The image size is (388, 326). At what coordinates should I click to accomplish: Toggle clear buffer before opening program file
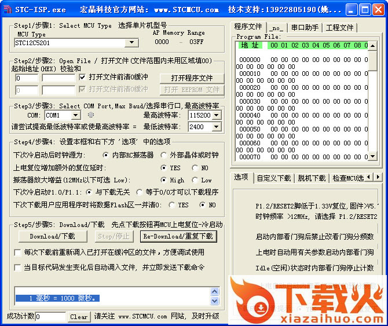tap(82, 77)
